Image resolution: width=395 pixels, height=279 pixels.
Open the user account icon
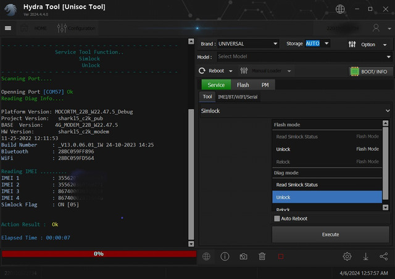(376, 28)
